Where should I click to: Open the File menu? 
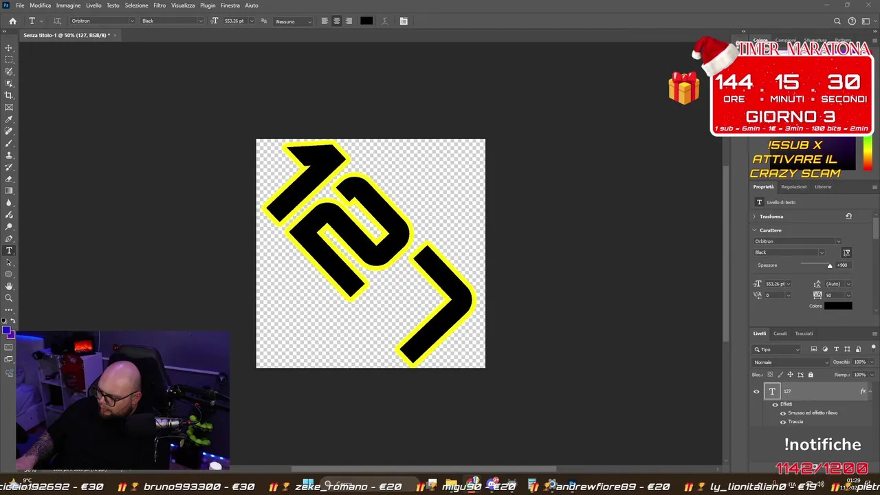[x=20, y=5]
